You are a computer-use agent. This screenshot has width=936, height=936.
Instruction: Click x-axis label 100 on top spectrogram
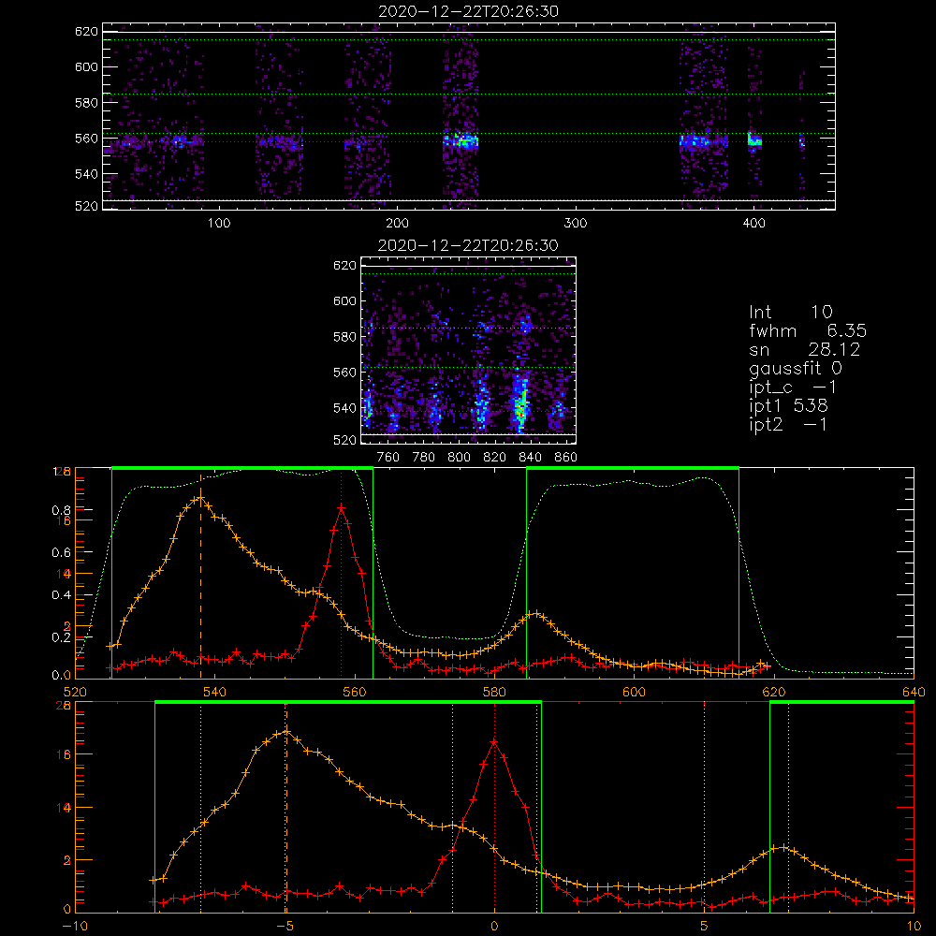[x=218, y=224]
